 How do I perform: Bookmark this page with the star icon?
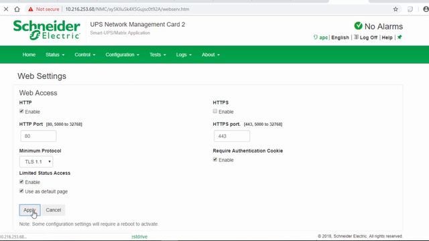coord(395,9)
